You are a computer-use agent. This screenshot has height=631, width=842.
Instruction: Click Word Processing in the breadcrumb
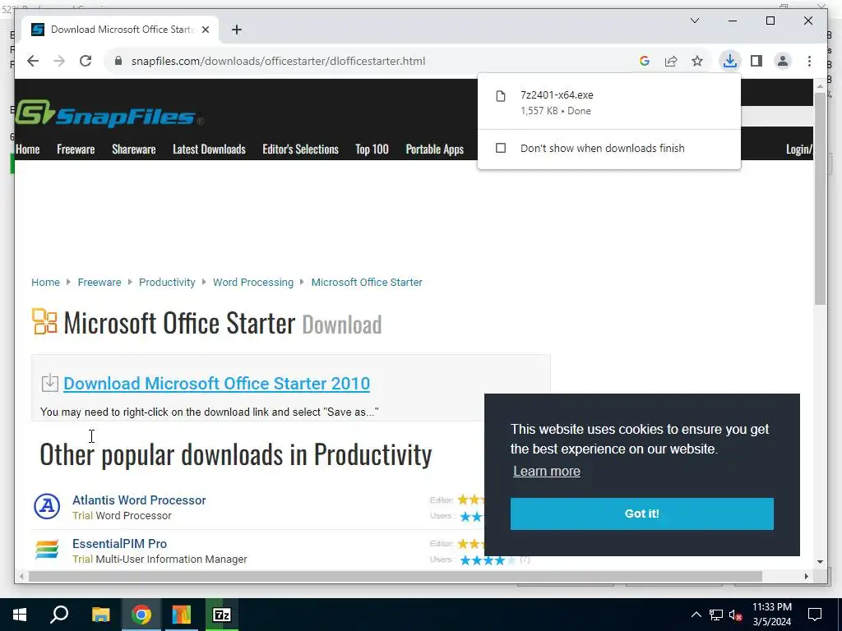(x=253, y=283)
